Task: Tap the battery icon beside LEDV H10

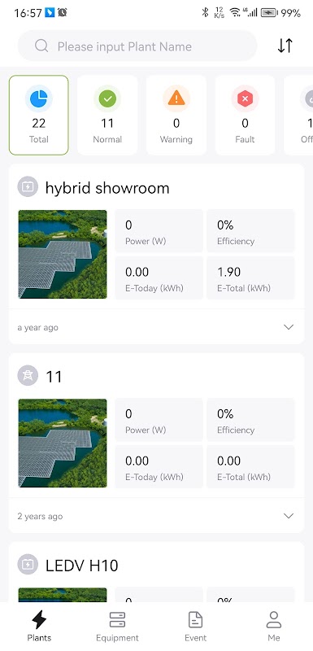Action: (28, 564)
